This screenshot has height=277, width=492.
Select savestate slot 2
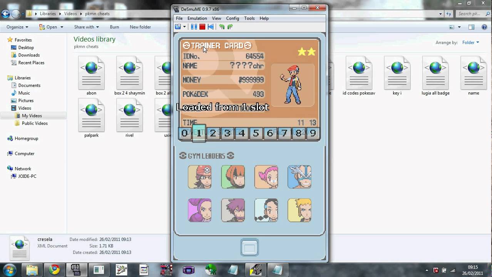click(213, 133)
